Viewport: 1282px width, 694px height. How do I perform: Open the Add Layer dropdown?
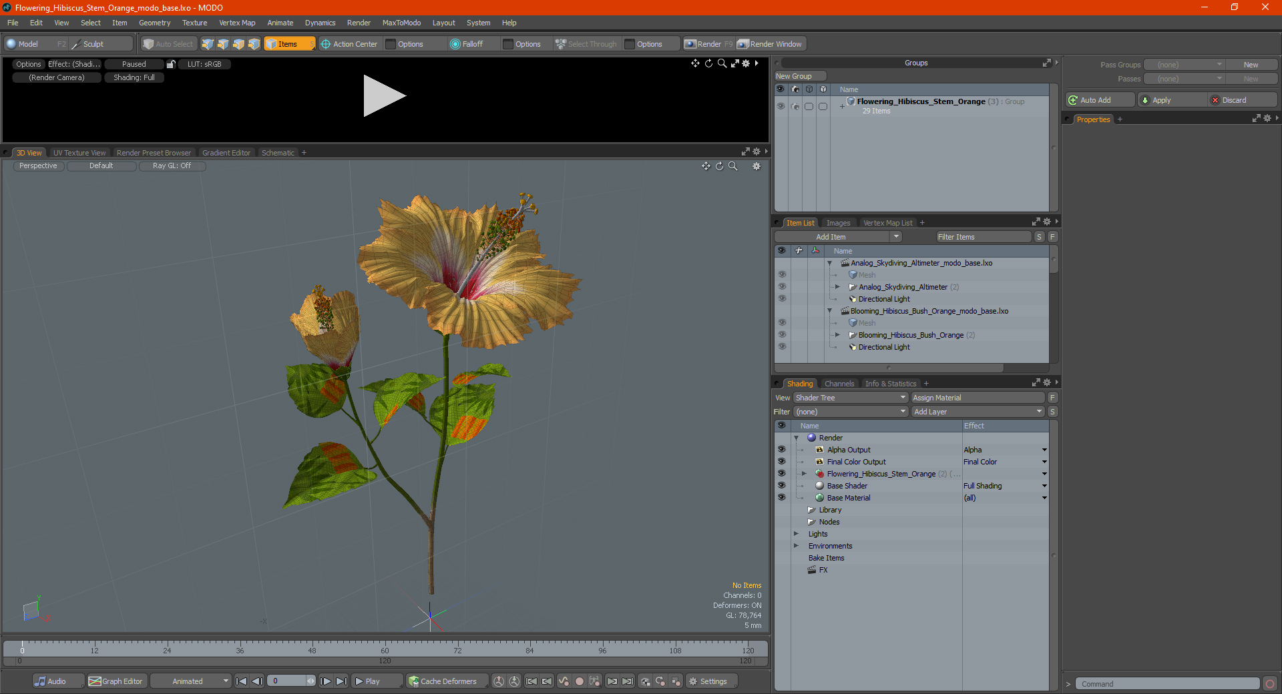click(x=978, y=412)
